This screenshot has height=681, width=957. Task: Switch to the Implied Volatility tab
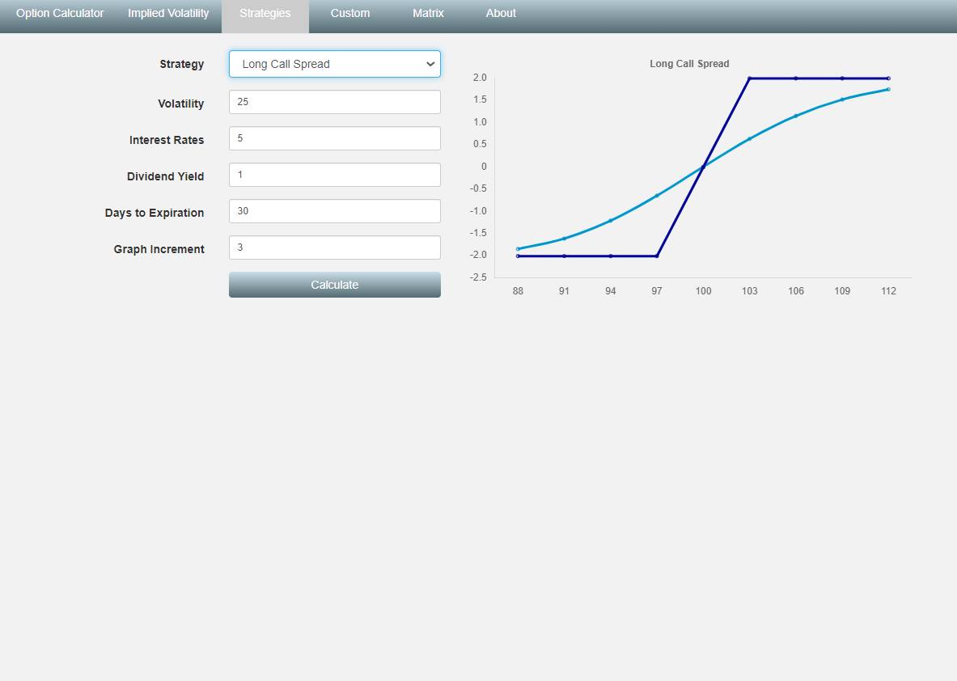pos(168,13)
